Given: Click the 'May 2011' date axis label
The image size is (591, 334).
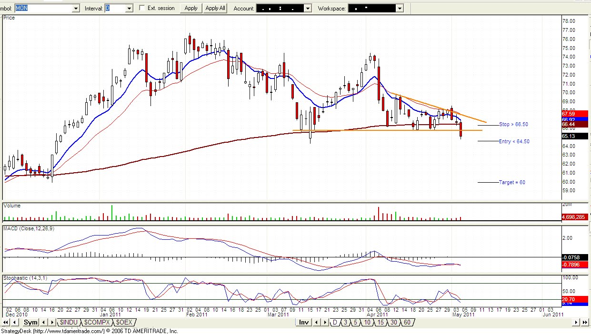Looking at the screenshot, I should coord(463,314).
